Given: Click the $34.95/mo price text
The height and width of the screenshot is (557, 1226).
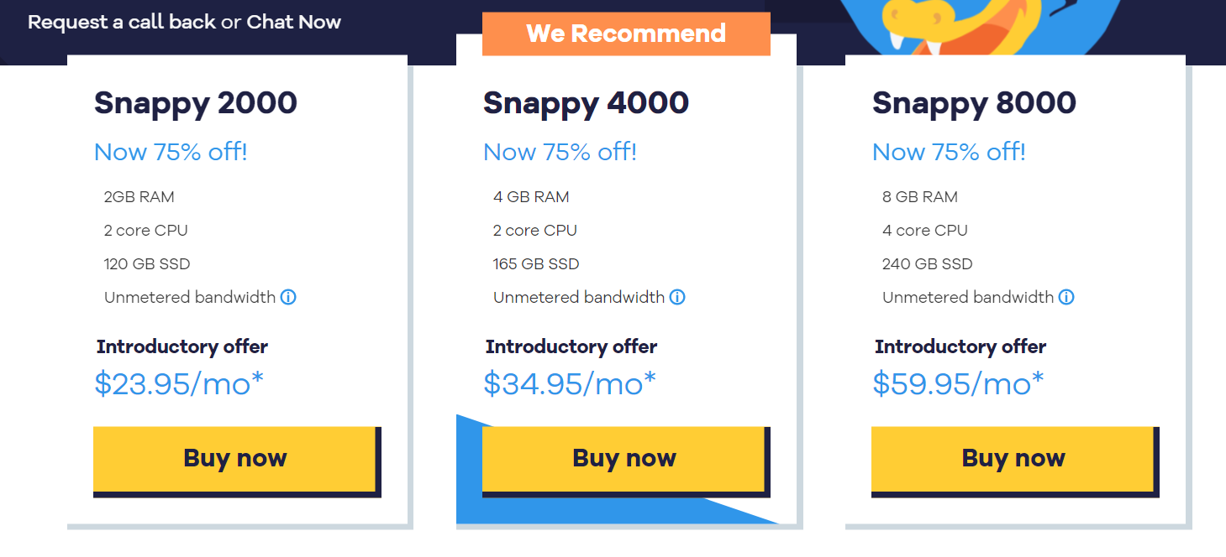Looking at the screenshot, I should tap(569, 383).
